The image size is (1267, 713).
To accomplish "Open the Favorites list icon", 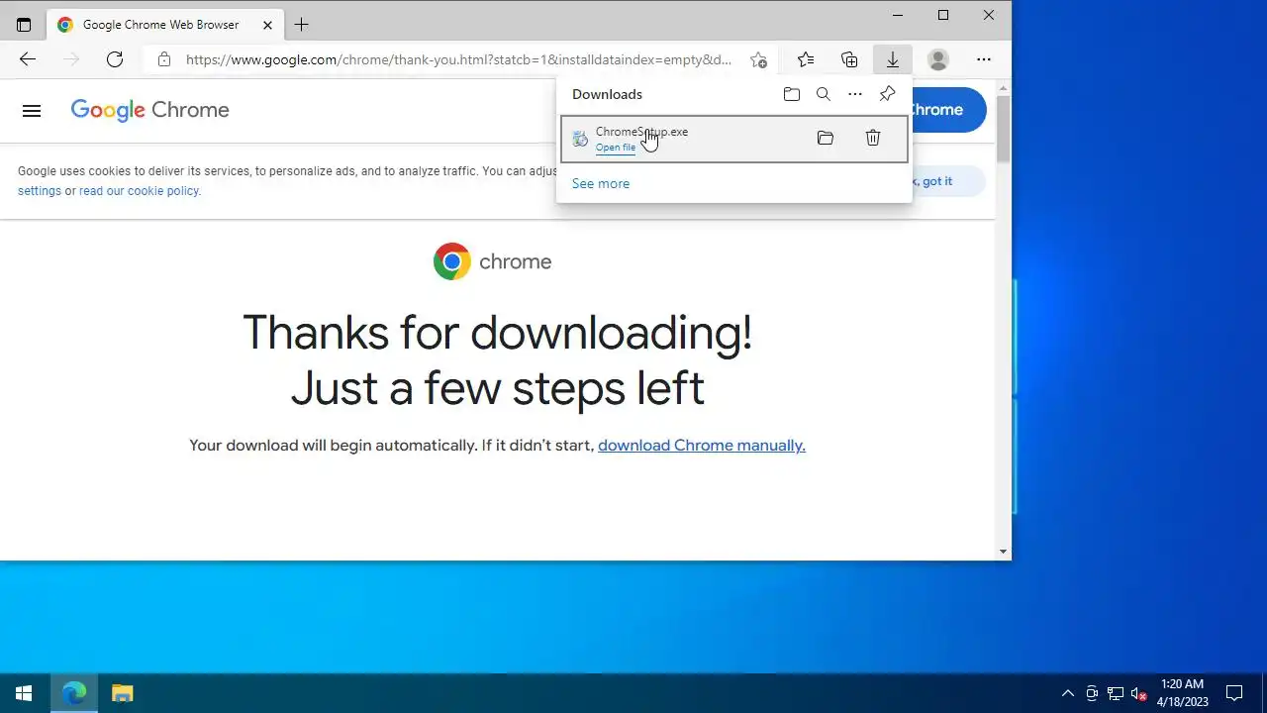I will 806,59.
